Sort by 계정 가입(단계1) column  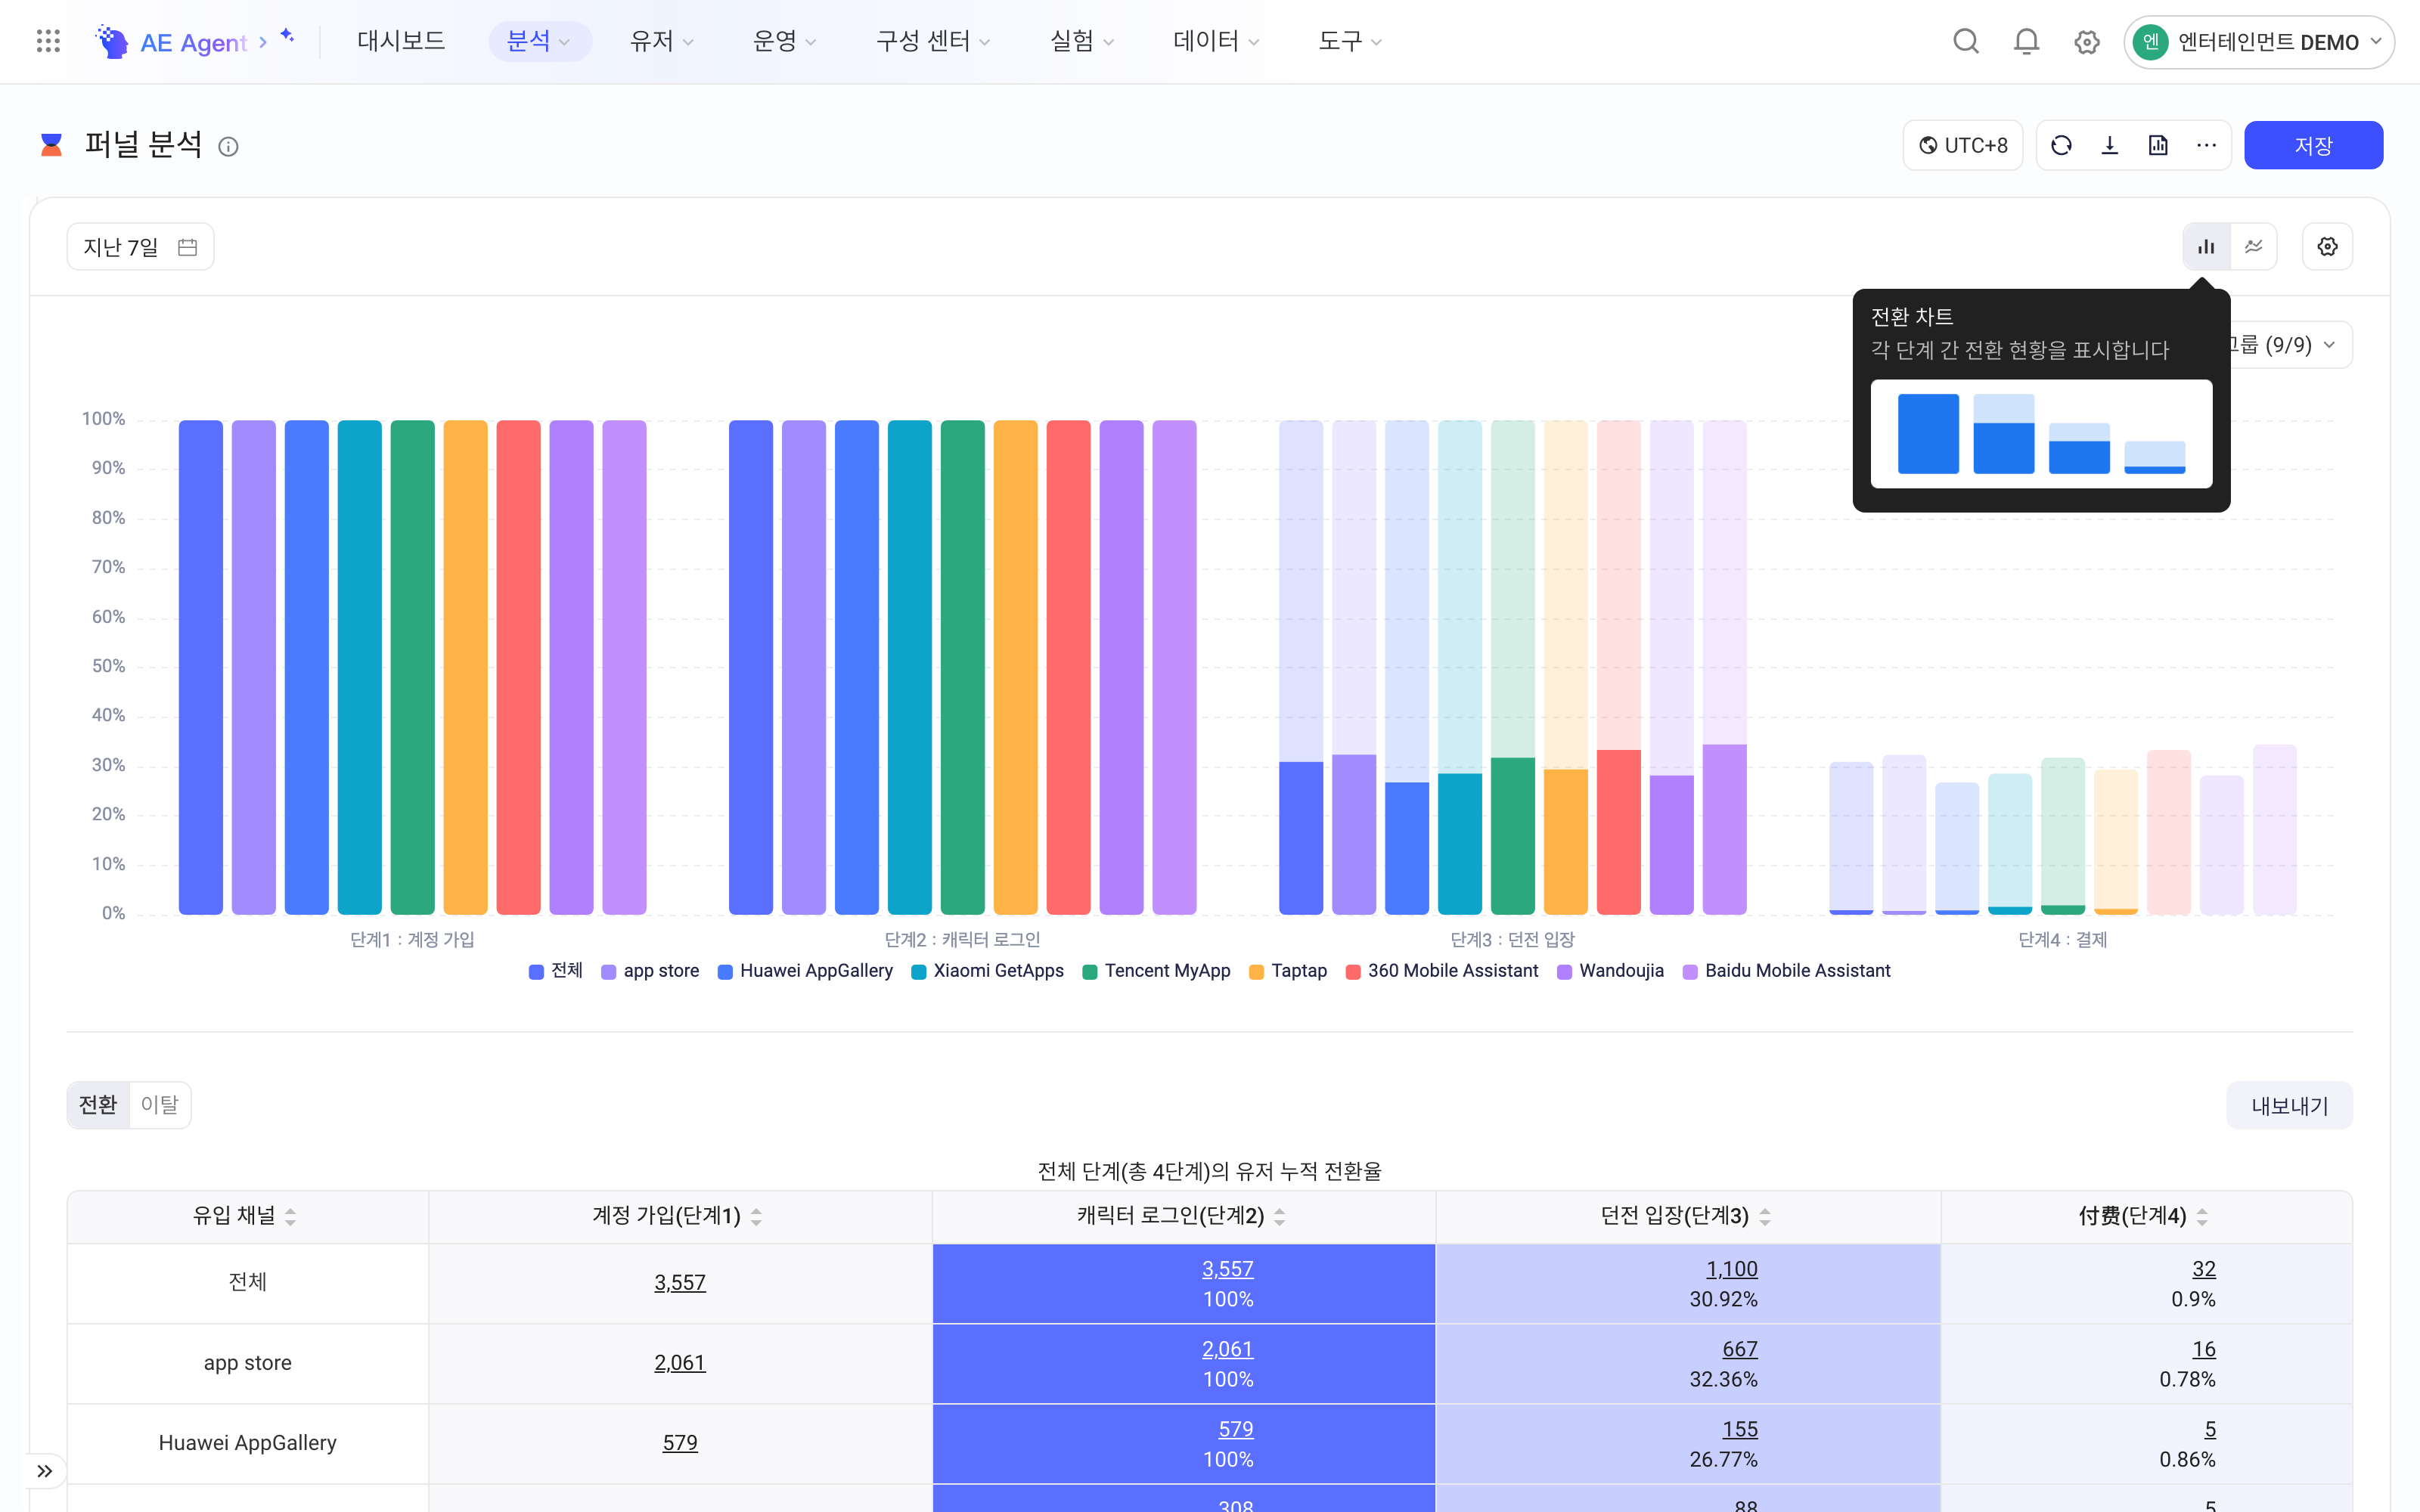point(756,1216)
